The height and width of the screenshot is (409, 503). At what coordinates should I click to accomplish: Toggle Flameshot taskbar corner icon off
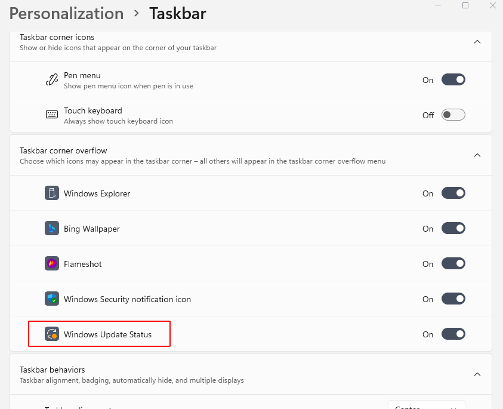pyautogui.click(x=453, y=263)
